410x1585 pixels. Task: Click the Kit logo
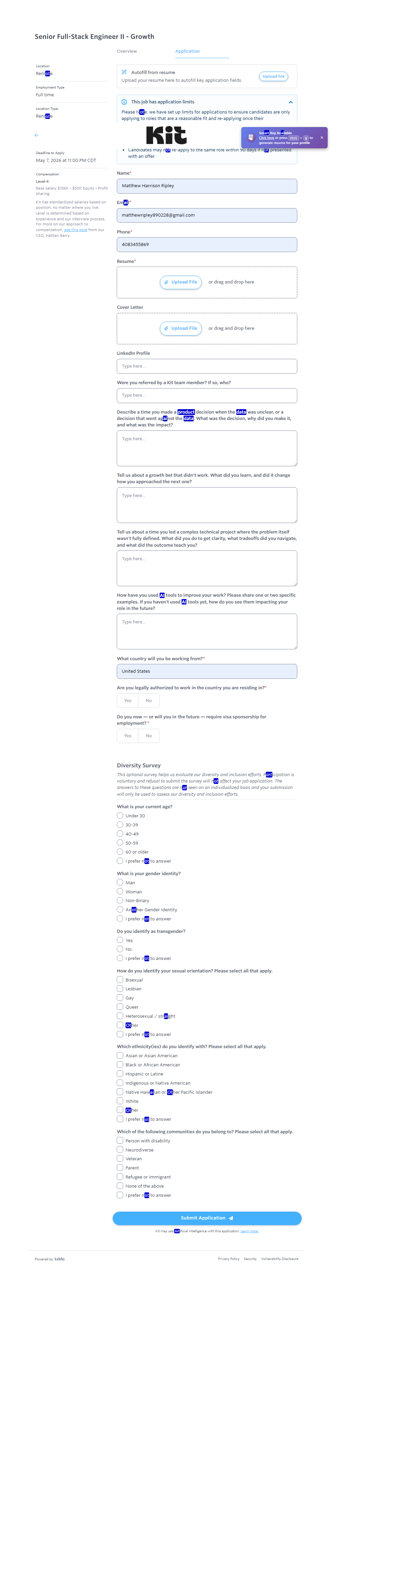pos(166,135)
